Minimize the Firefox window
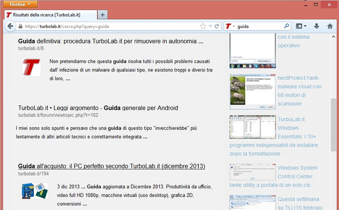Viewport: 339px width, 210px height. (306, 4)
